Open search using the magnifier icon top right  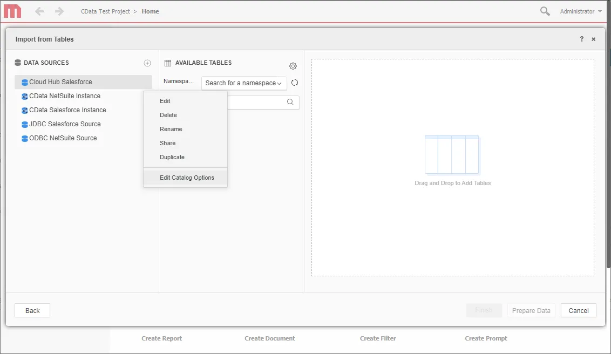click(545, 11)
